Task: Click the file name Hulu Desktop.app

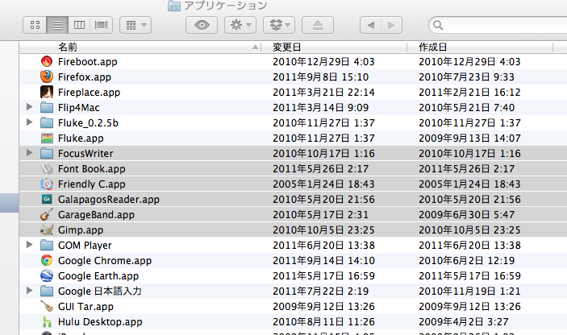Action: tap(100, 321)
